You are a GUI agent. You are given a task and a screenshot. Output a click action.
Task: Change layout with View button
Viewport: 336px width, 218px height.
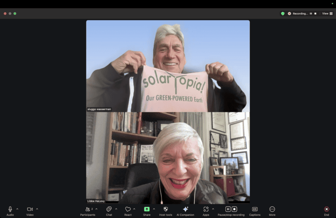pos(327,14)
